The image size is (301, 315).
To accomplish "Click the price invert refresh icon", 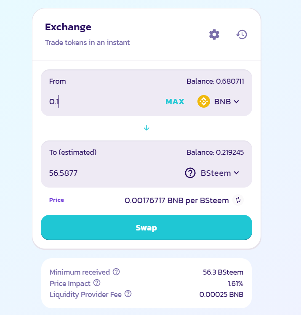I will coord(238,200).
